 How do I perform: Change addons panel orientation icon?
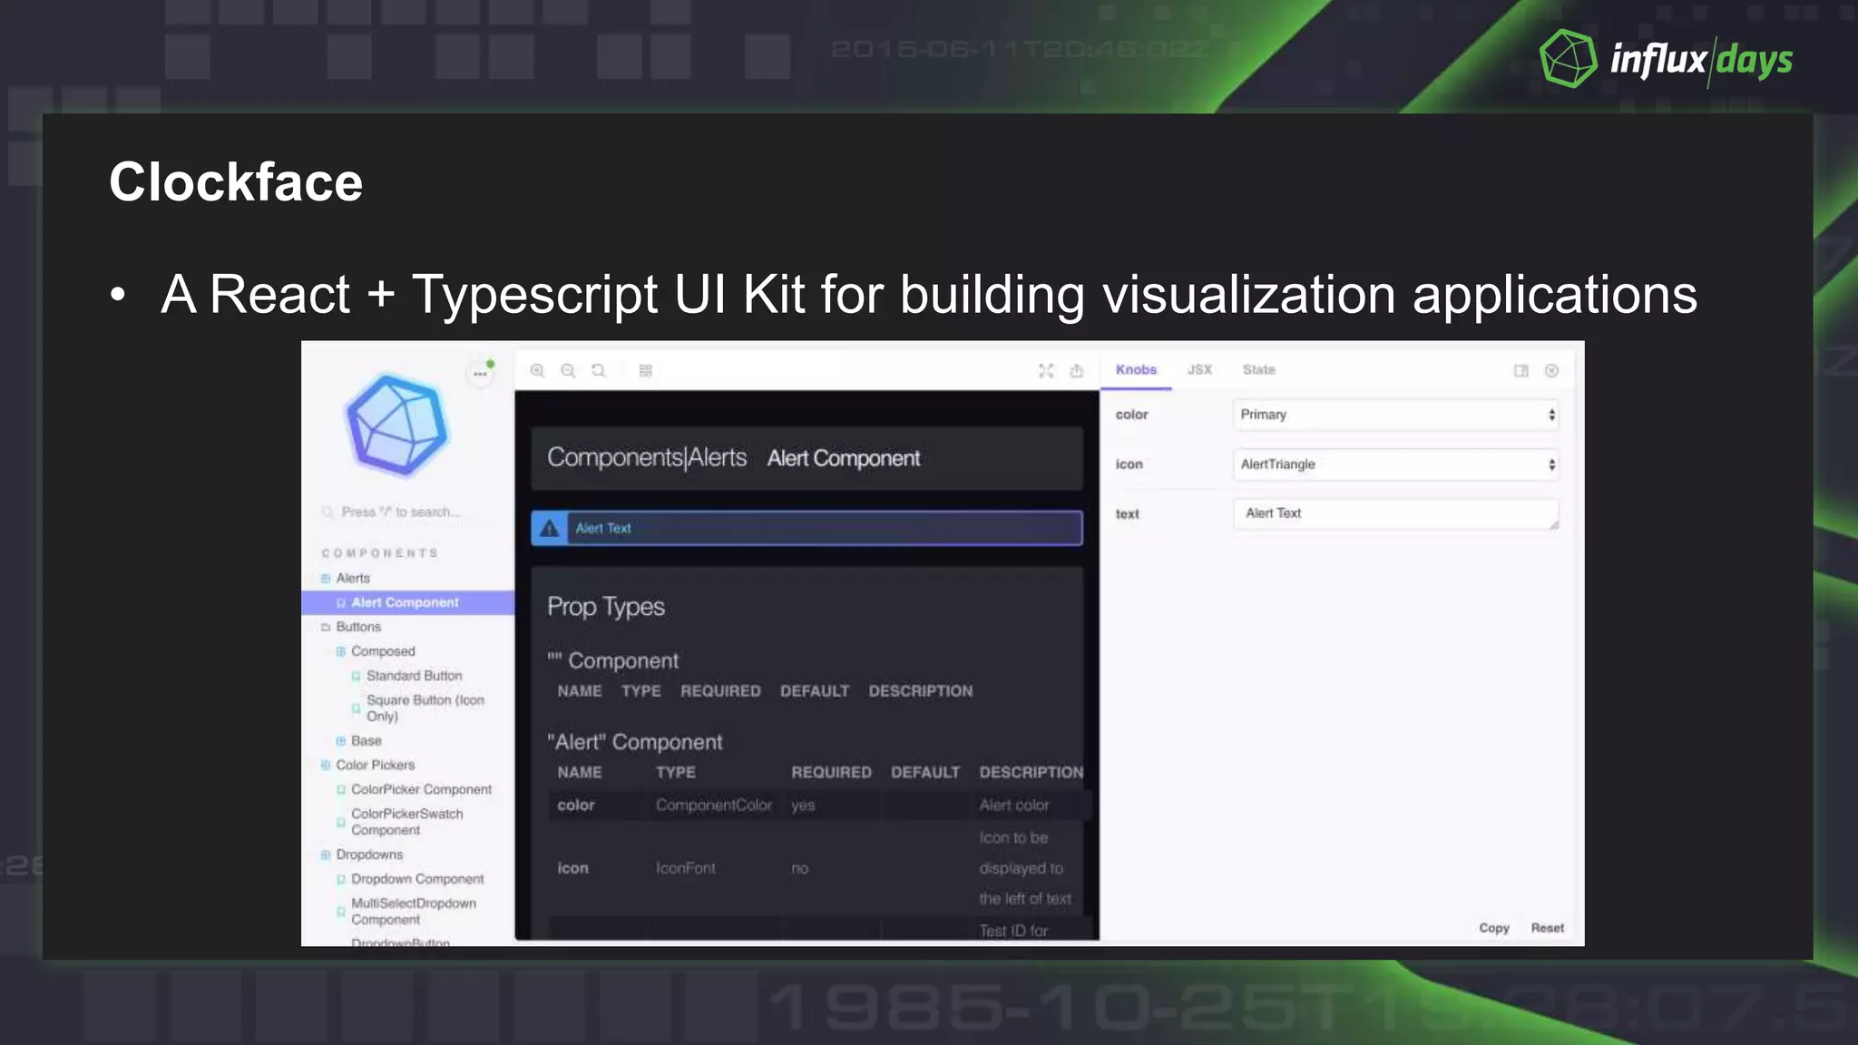pyautogui.click(x=1521, y=370)
